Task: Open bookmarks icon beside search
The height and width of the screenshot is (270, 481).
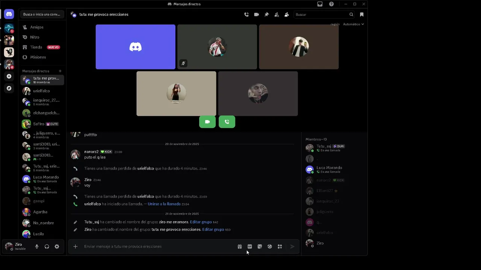Action: pyautogui.click(x=362, y=15)
